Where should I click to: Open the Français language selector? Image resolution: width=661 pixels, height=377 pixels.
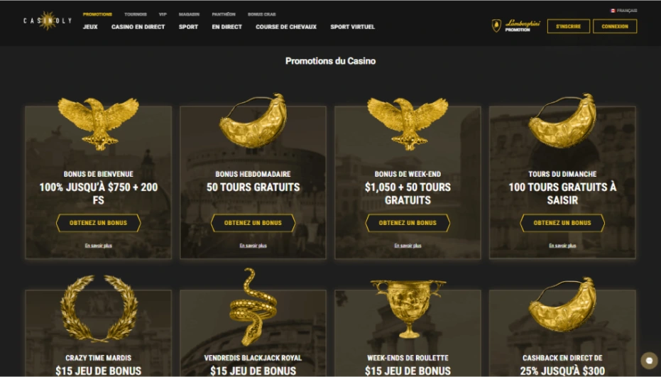624,11
